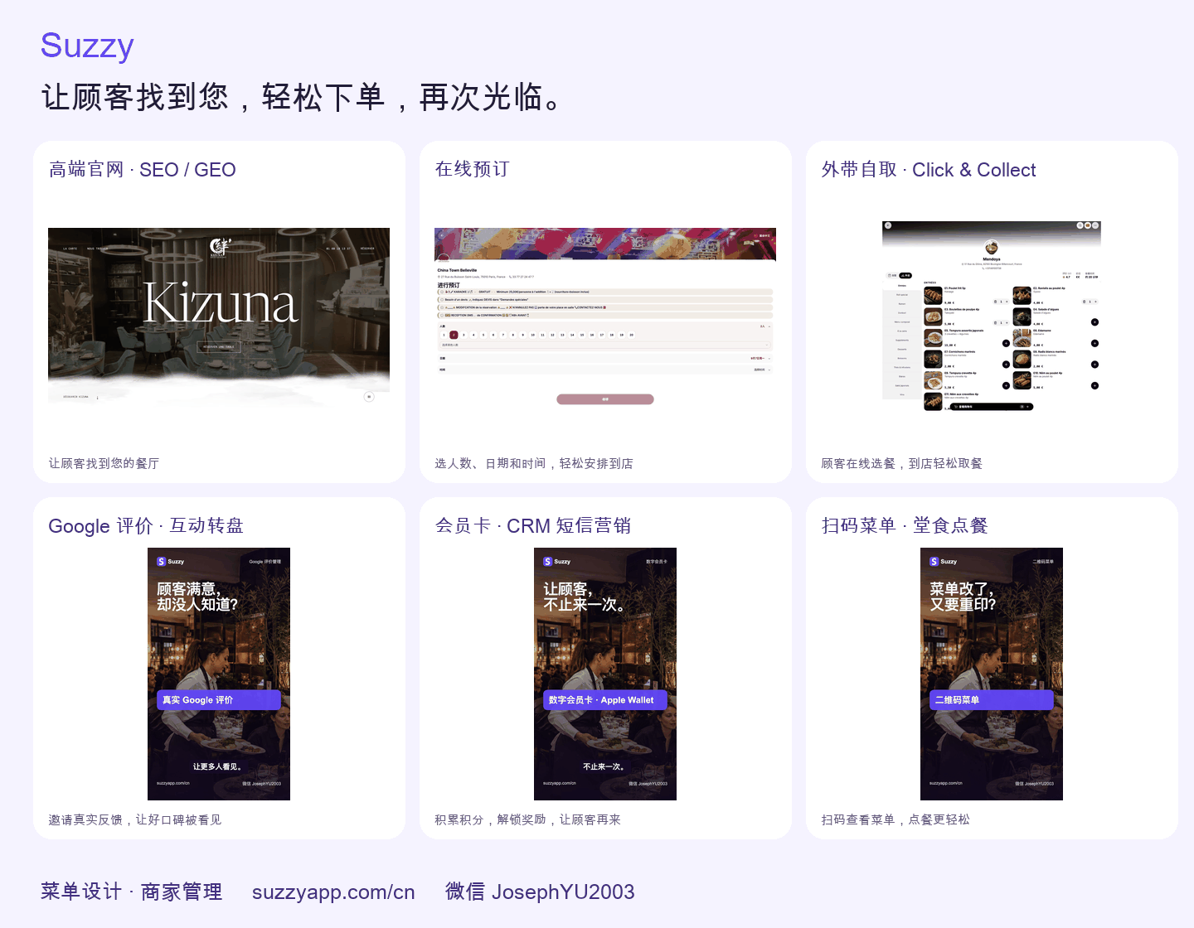The width and height of the screenshot is (1194, 928).
Task: Click the Suzzy logo title
Action: tap(87, 46)
